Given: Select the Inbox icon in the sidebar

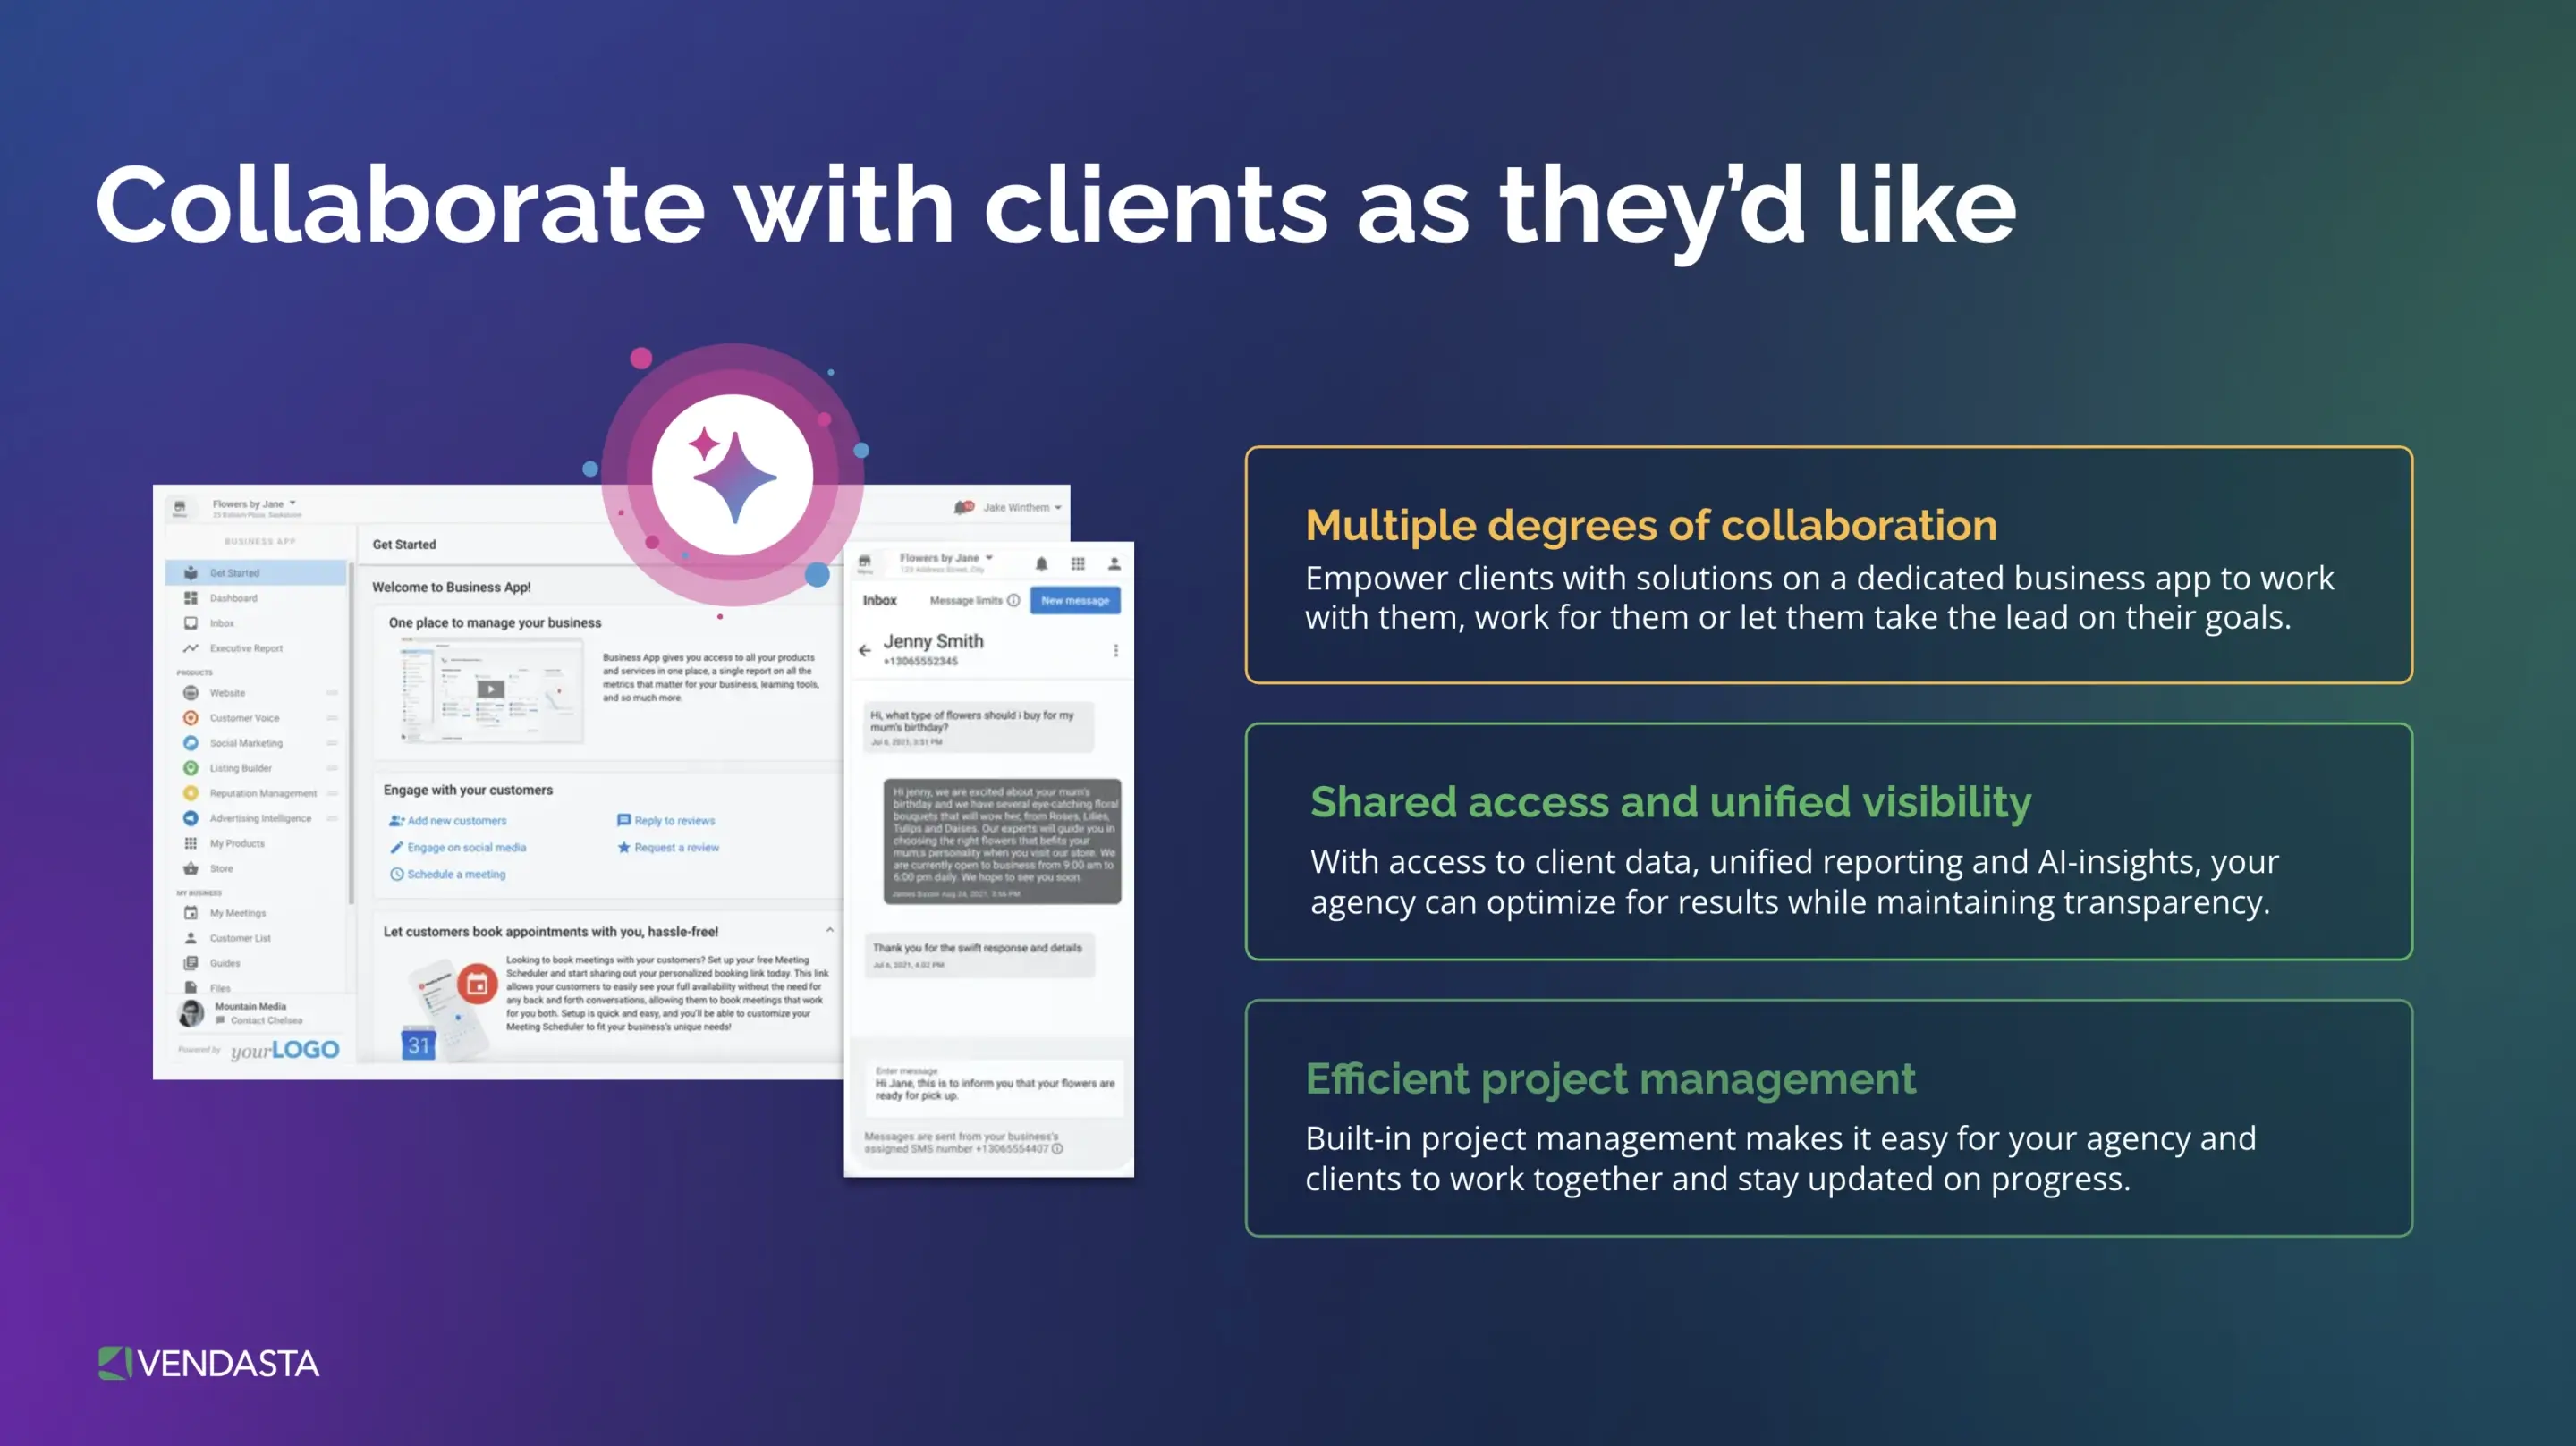Looking at the screenshot, I should point(191,624).
